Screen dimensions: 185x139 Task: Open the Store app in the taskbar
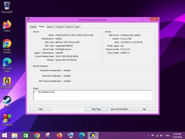(x=26, y=135)
